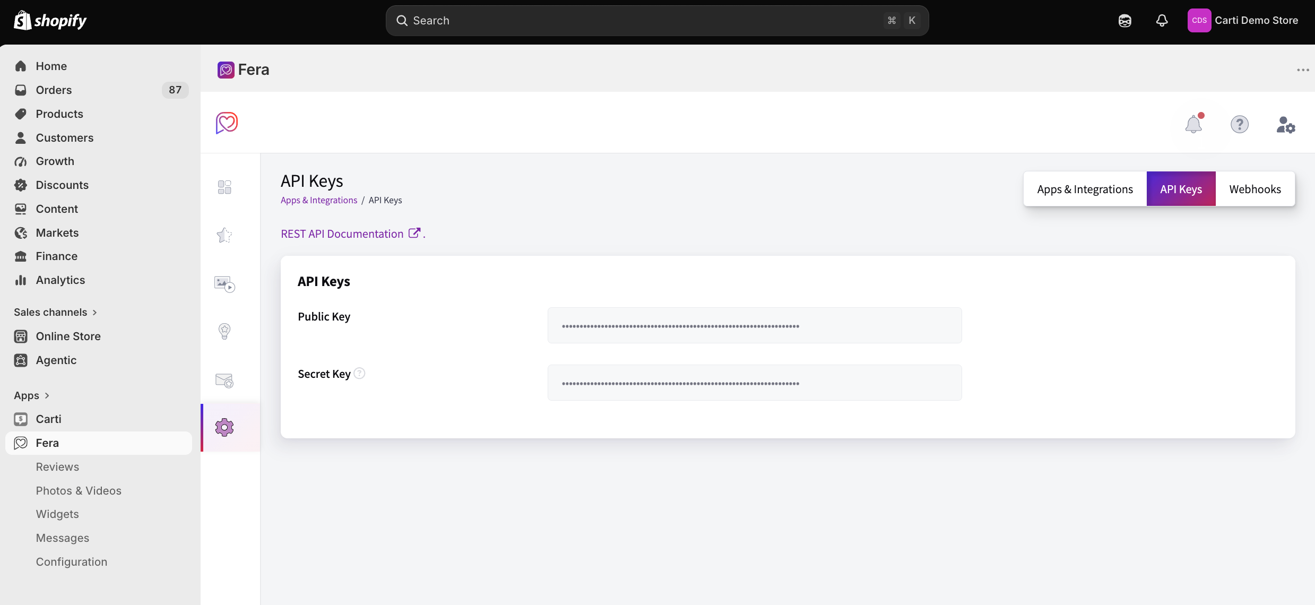This screenshot has height=605, width=1315.
Task: Click the Public Key field
Action: (x=755, y=325)
